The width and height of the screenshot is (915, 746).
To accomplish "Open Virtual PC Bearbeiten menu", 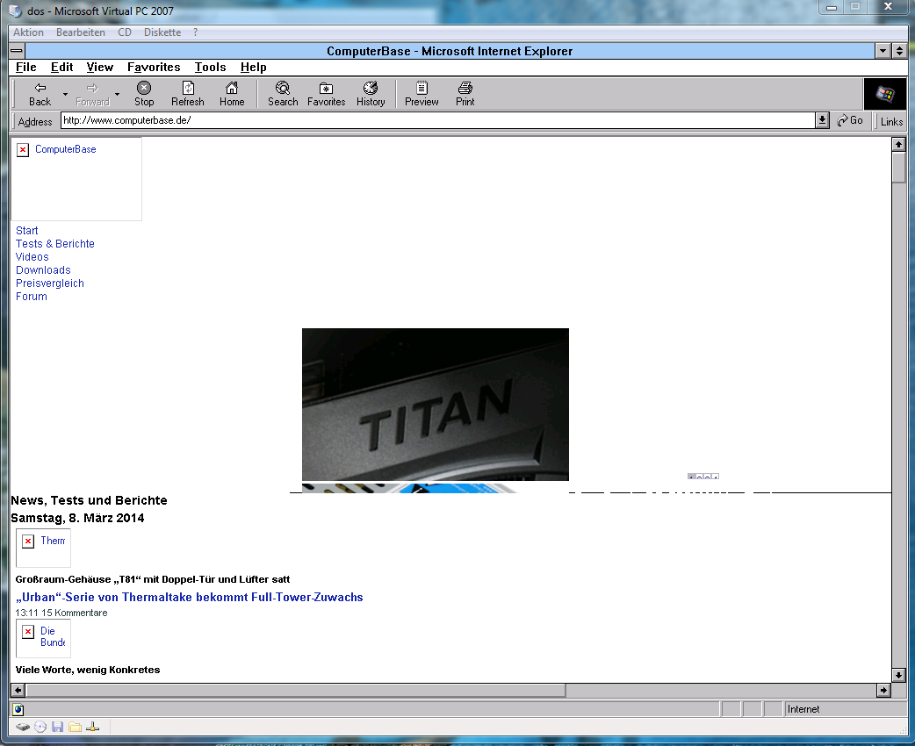I will click(x=81, y=32).
